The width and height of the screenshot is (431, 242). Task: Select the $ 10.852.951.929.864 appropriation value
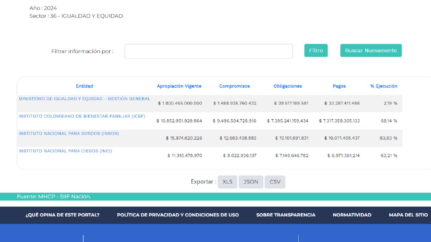pos(179,121)
